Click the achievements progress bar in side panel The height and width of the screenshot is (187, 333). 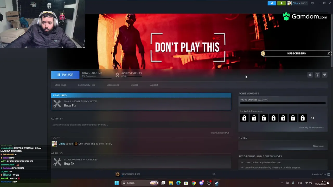pyautogui.click(x=283, y=103)
